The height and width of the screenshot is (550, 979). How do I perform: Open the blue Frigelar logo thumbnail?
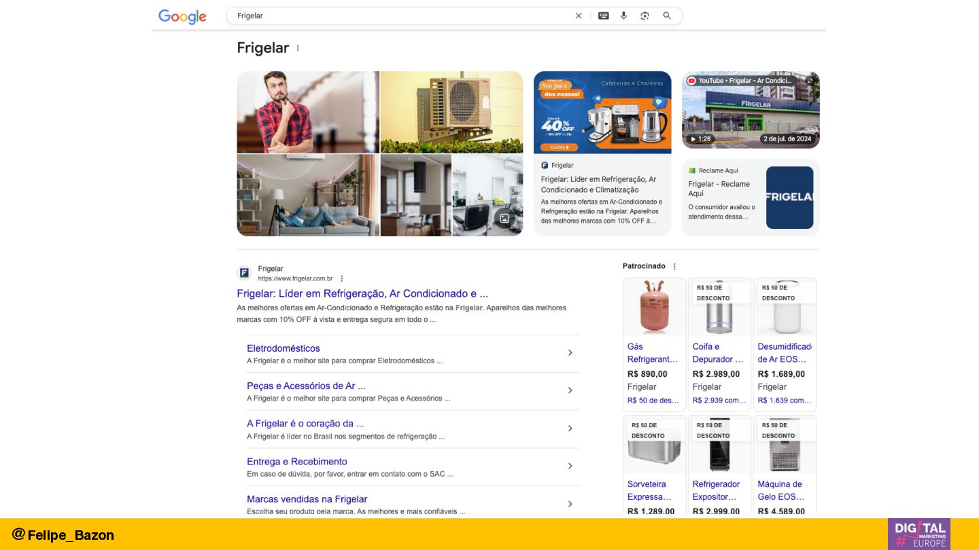789,198
